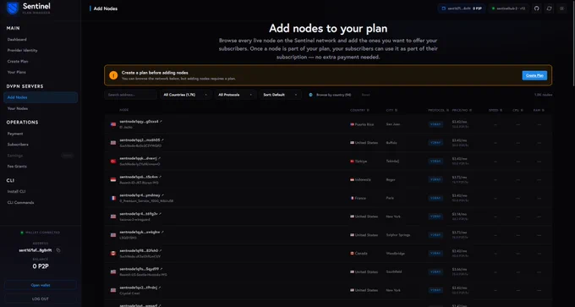
Task: Click copy icon next to sentnode1qz6...t5c4vn
Action: click(x=161, y=177)
